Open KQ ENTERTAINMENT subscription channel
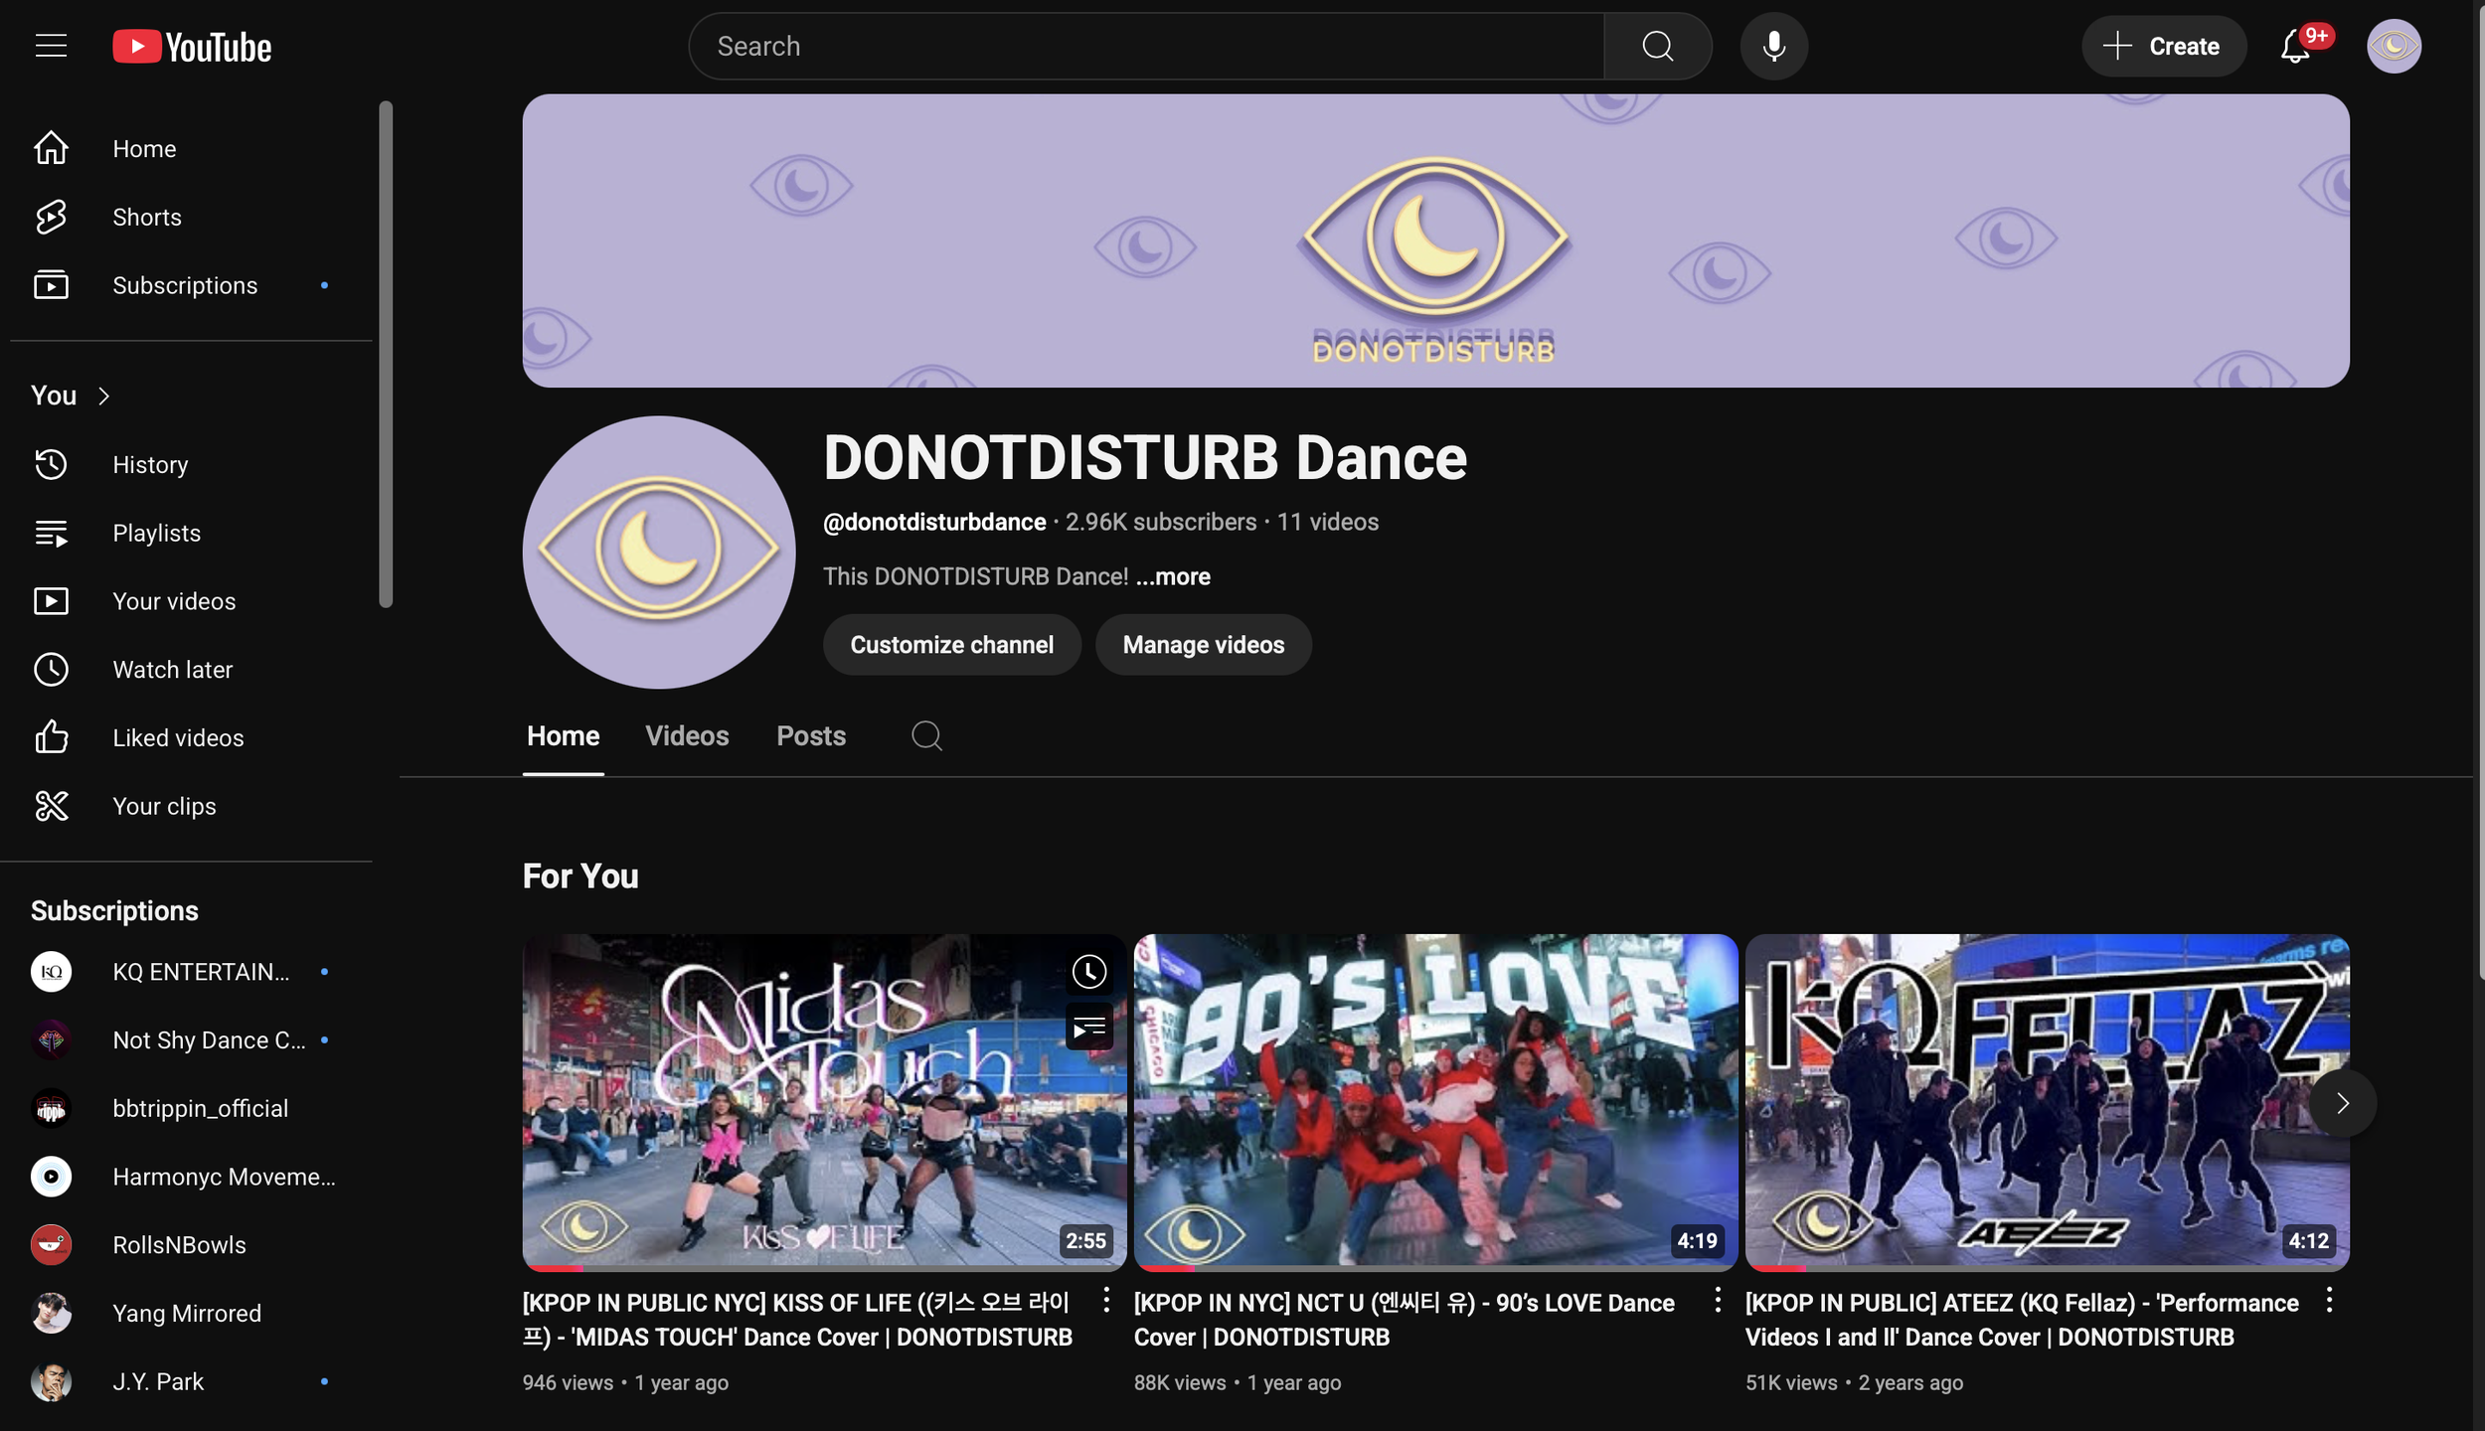2485x1431 pixels. (191, 972)
